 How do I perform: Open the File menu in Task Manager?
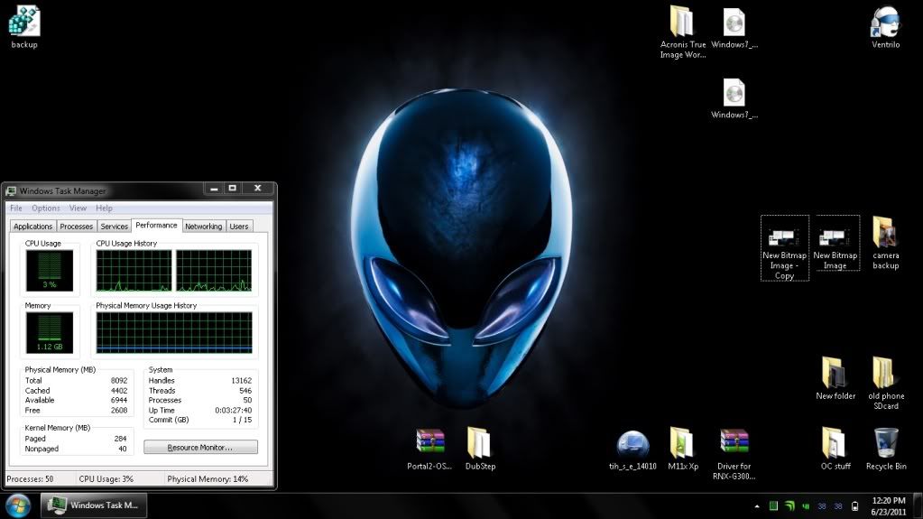16,209
